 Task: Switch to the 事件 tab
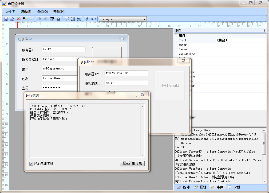[x=217, y=187]
